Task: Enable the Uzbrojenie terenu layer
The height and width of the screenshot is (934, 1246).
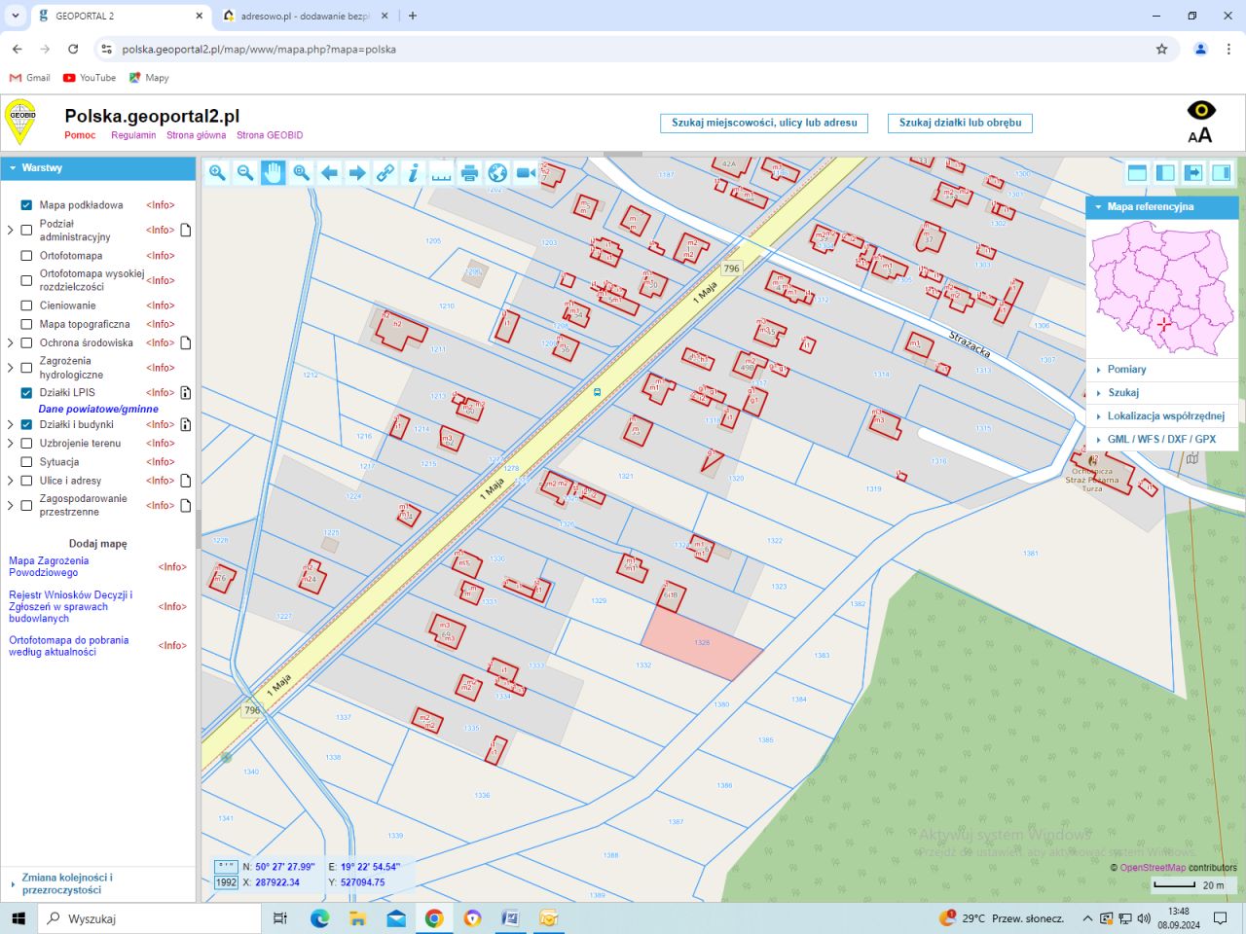Action: coord(26,444)
